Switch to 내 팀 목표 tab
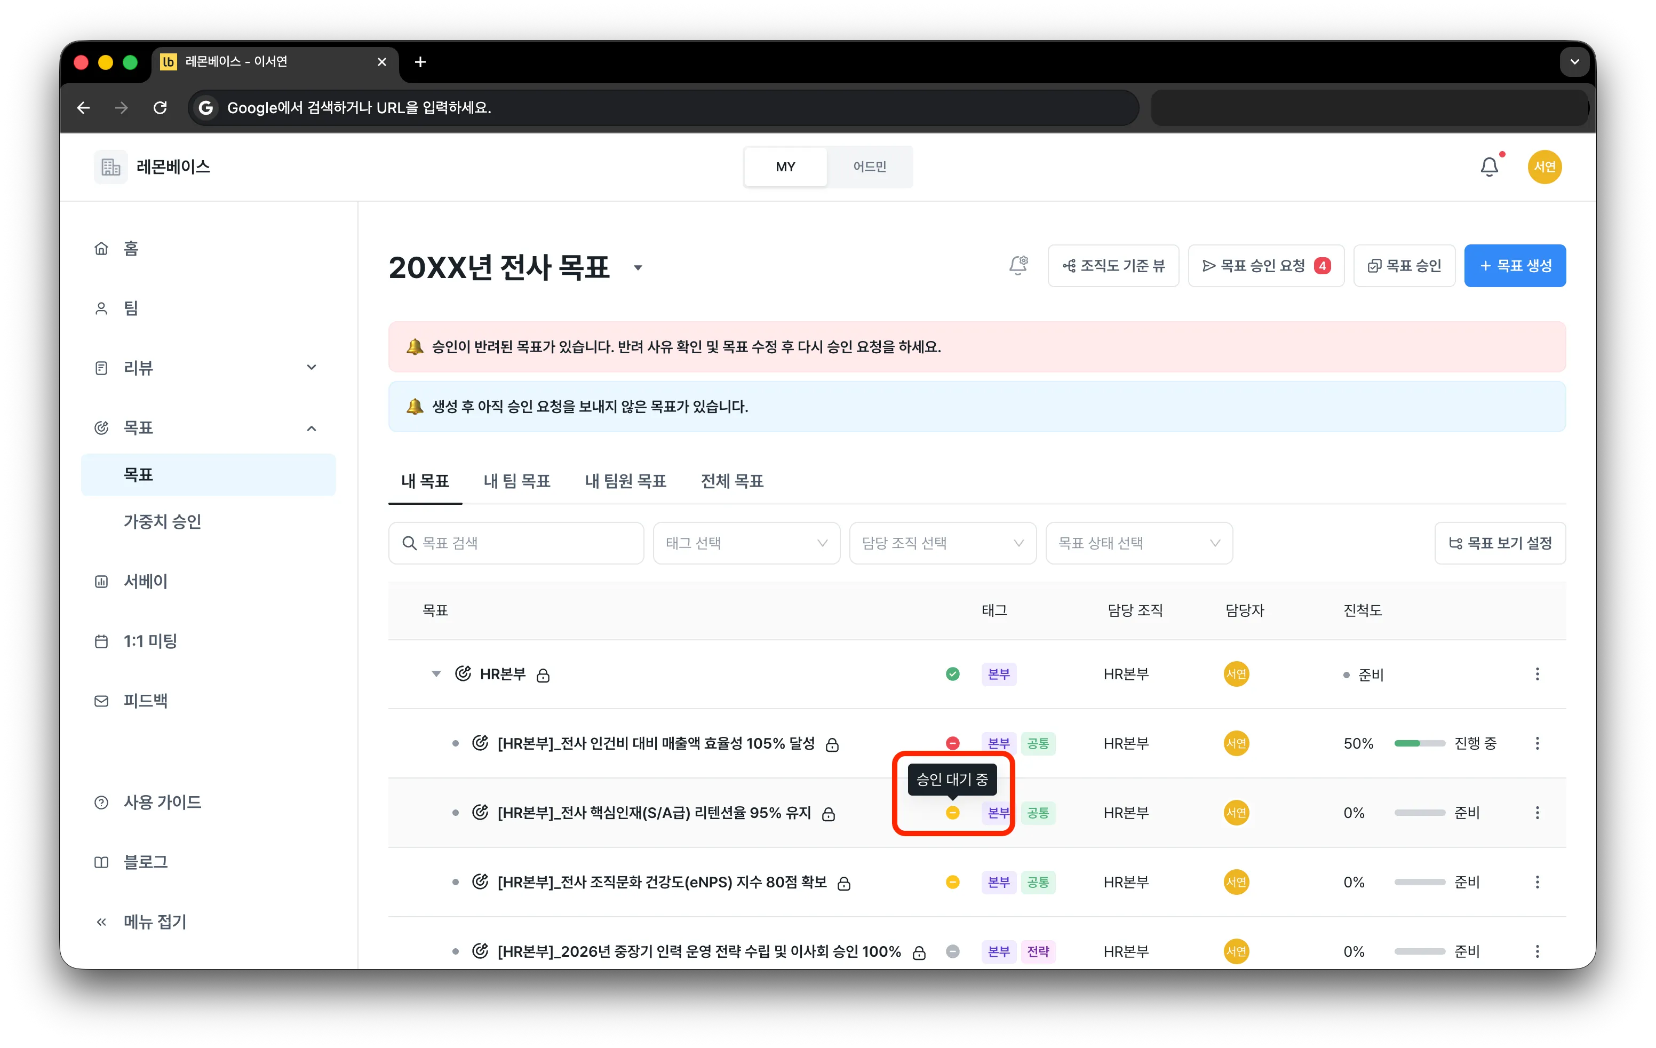This screenshot has height=1048, width=1656. coord(516,481)
